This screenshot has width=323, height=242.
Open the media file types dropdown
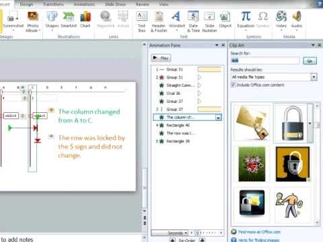click(x=314, y=77)
